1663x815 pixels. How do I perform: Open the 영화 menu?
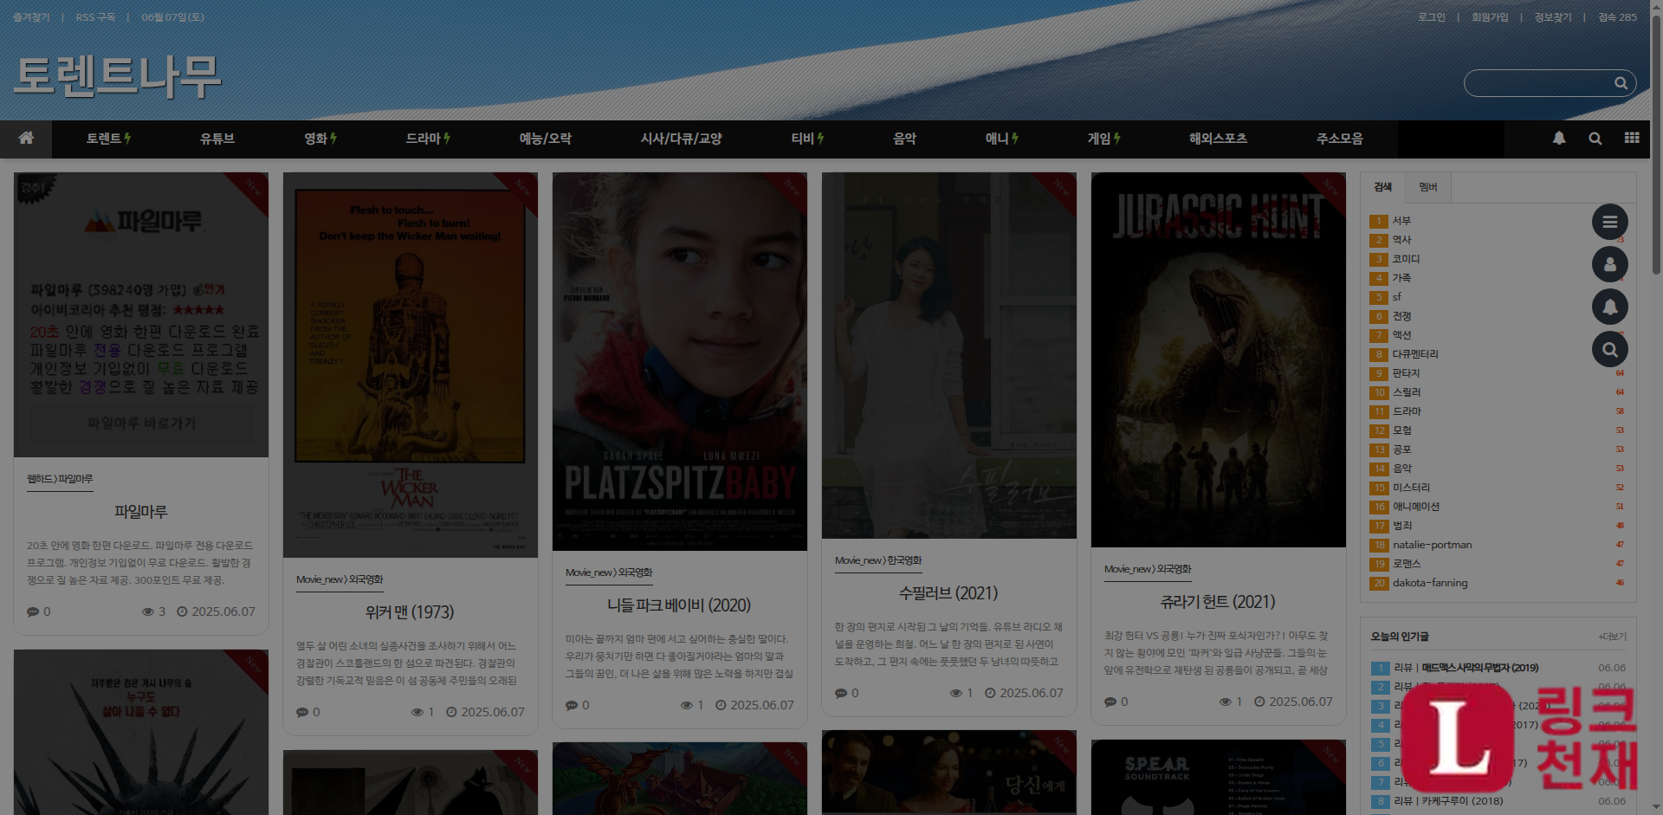pyautogui.click(x=320, y=139)
